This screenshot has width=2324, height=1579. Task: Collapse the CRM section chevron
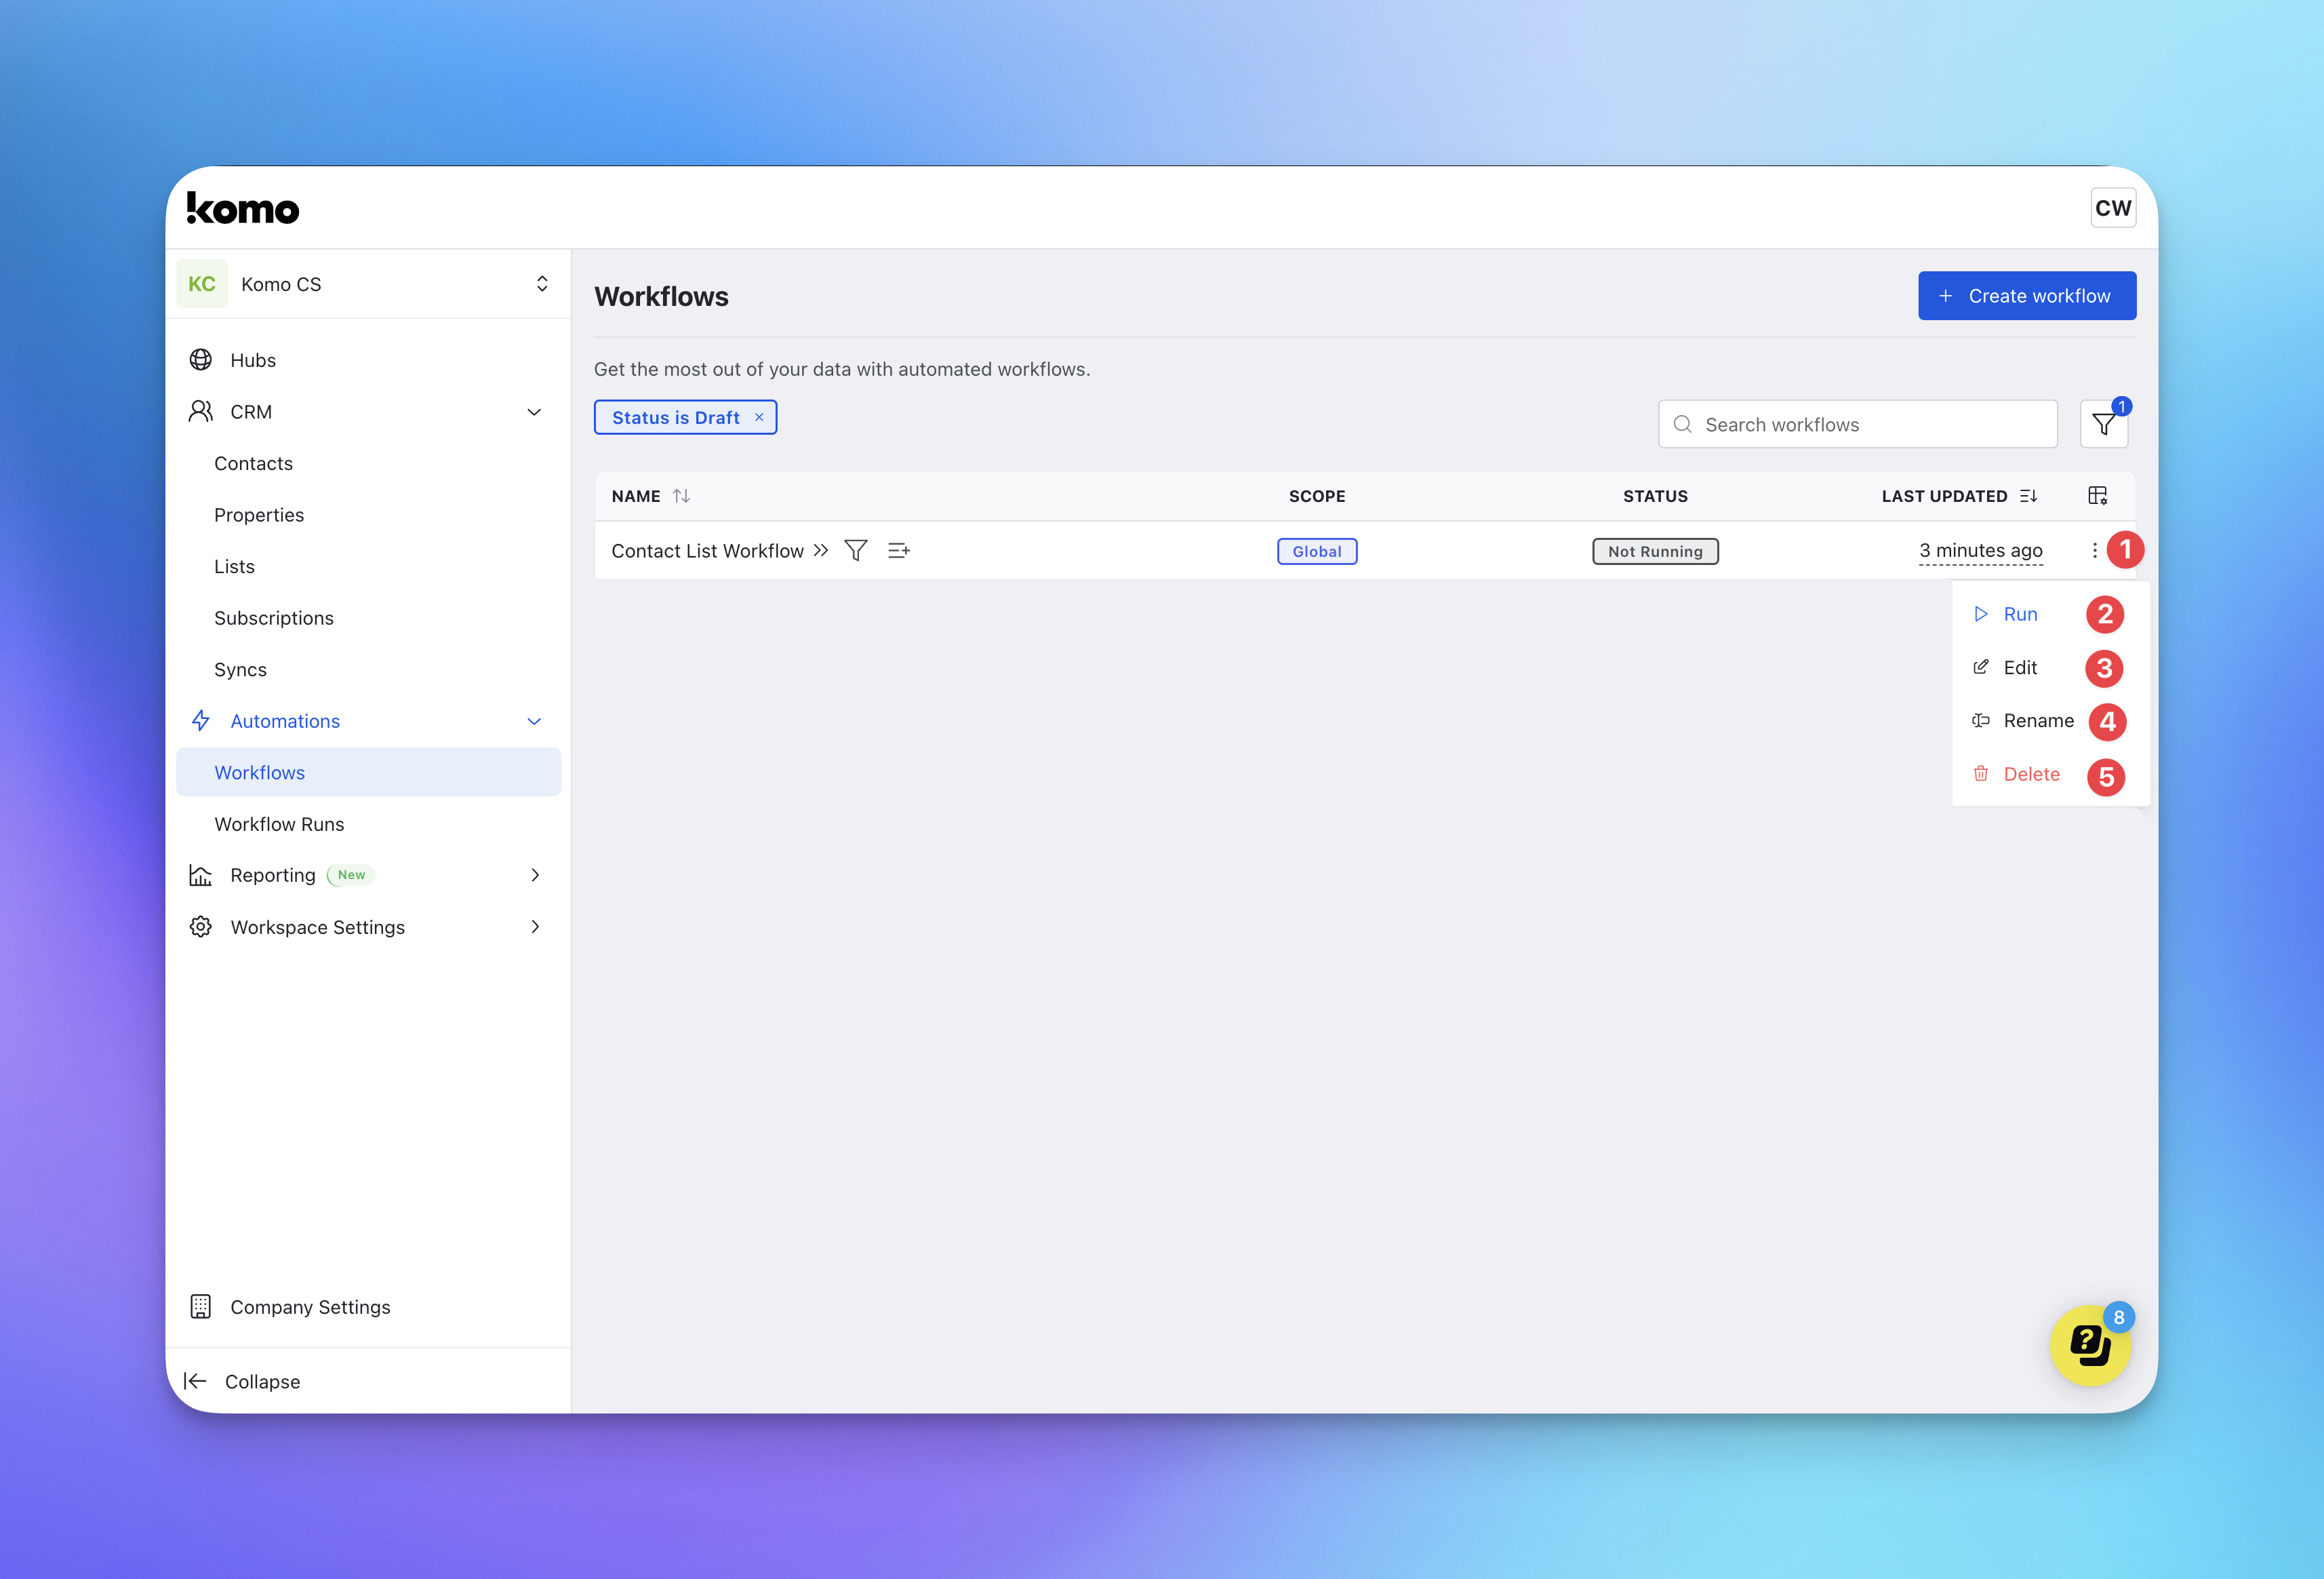click(534, 412)
